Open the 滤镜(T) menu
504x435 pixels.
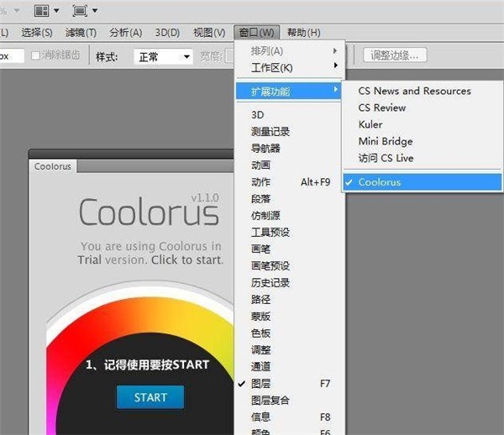click(x=81, y=33)
